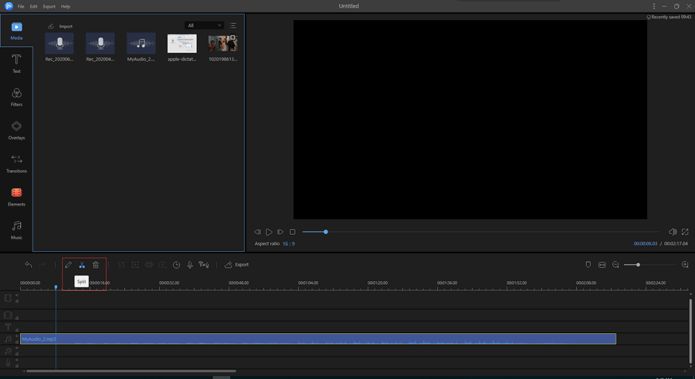Select the MyAudio_2.mp3 clip on timeline

click(x=318, y=339)
